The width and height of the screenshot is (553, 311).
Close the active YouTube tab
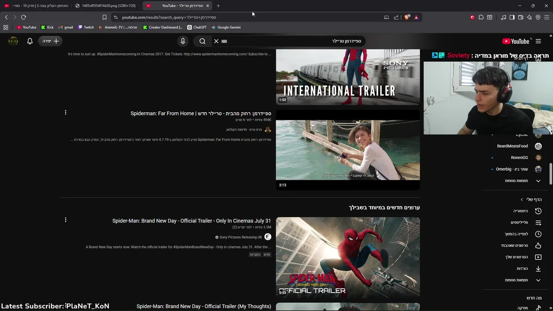(207, 6)
